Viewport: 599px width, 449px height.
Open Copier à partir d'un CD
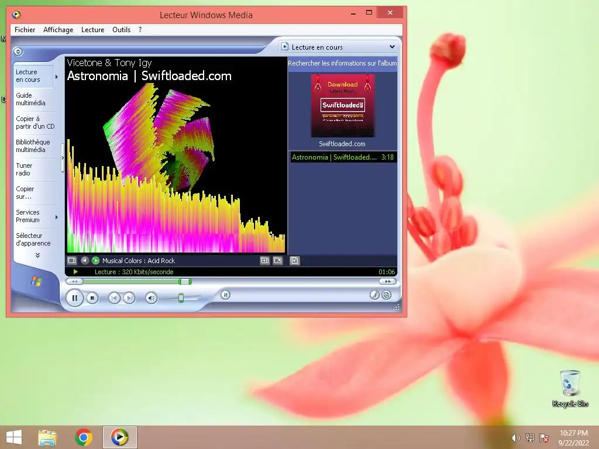[35, 123]
